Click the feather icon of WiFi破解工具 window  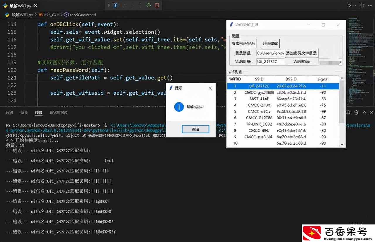(231, 25)
